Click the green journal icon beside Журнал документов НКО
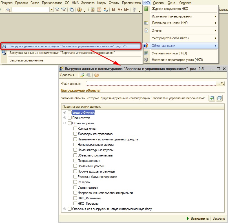This screenshot has width=228, height=223. pyautogui.click(x=146, y=9)
